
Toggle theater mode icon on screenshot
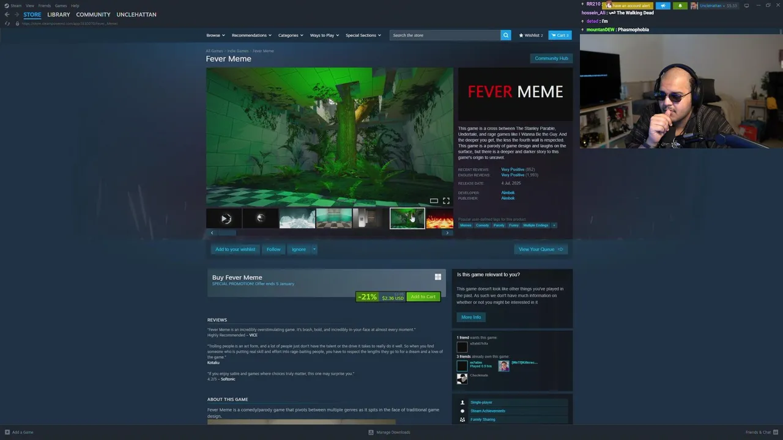coord(434,200)
